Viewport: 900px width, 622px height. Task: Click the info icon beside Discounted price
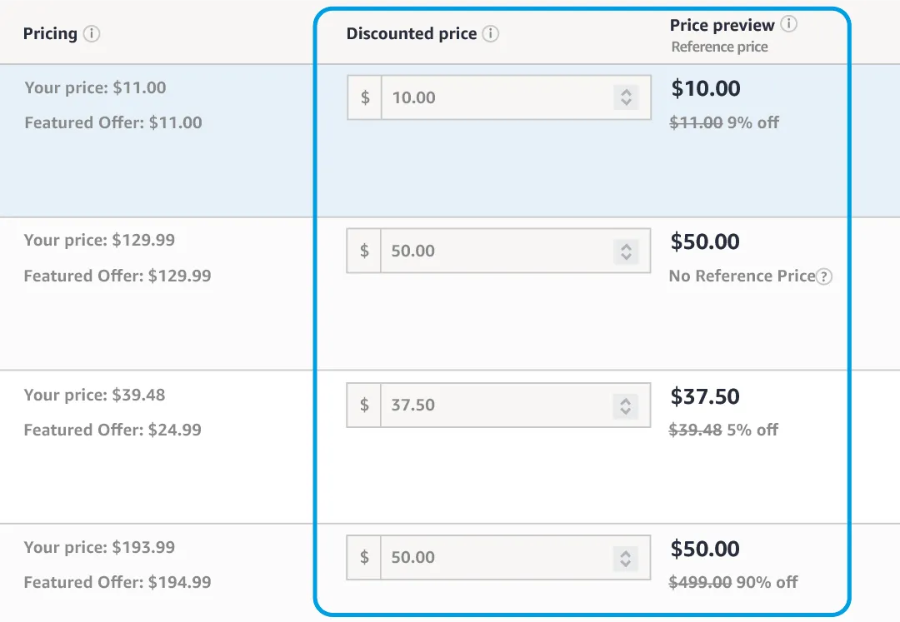coord(491,34)
